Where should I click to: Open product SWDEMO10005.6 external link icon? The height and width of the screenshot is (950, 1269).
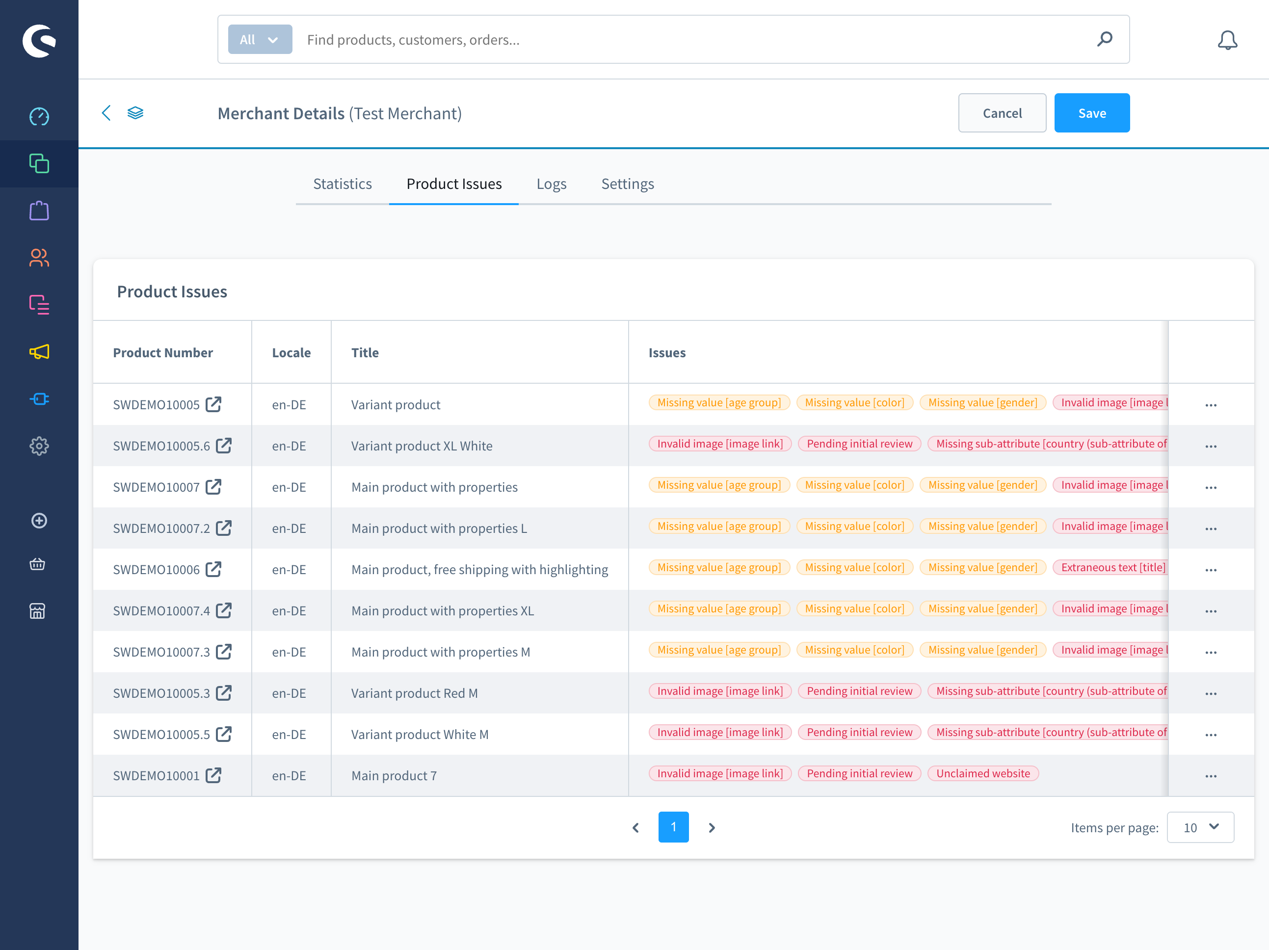coord(224,446)
